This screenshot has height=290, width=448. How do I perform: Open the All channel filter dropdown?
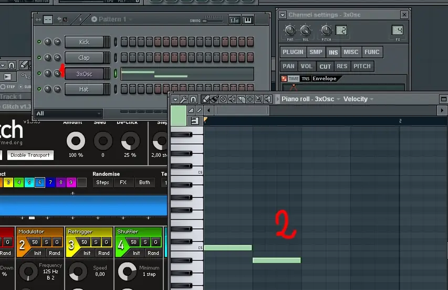pyautogui.click(x=69, y=113)
